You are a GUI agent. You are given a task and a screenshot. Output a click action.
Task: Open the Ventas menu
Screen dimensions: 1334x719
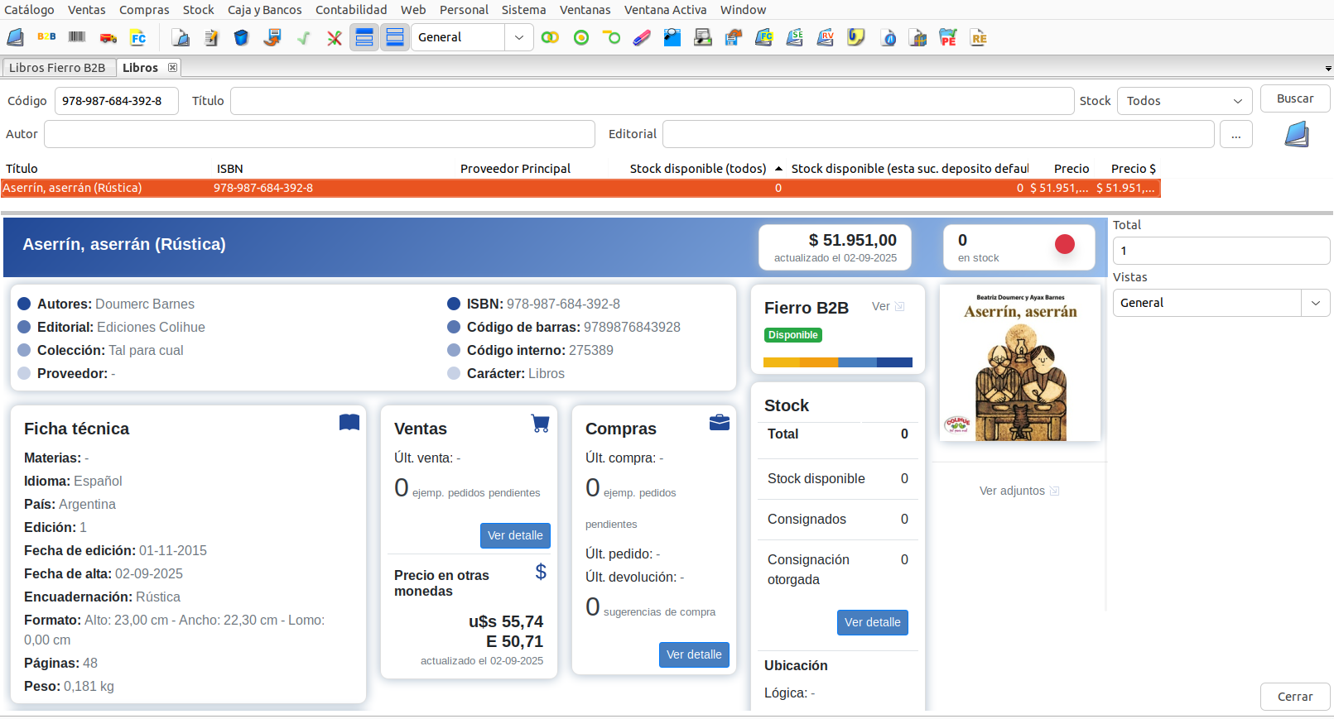click(87, 10)
